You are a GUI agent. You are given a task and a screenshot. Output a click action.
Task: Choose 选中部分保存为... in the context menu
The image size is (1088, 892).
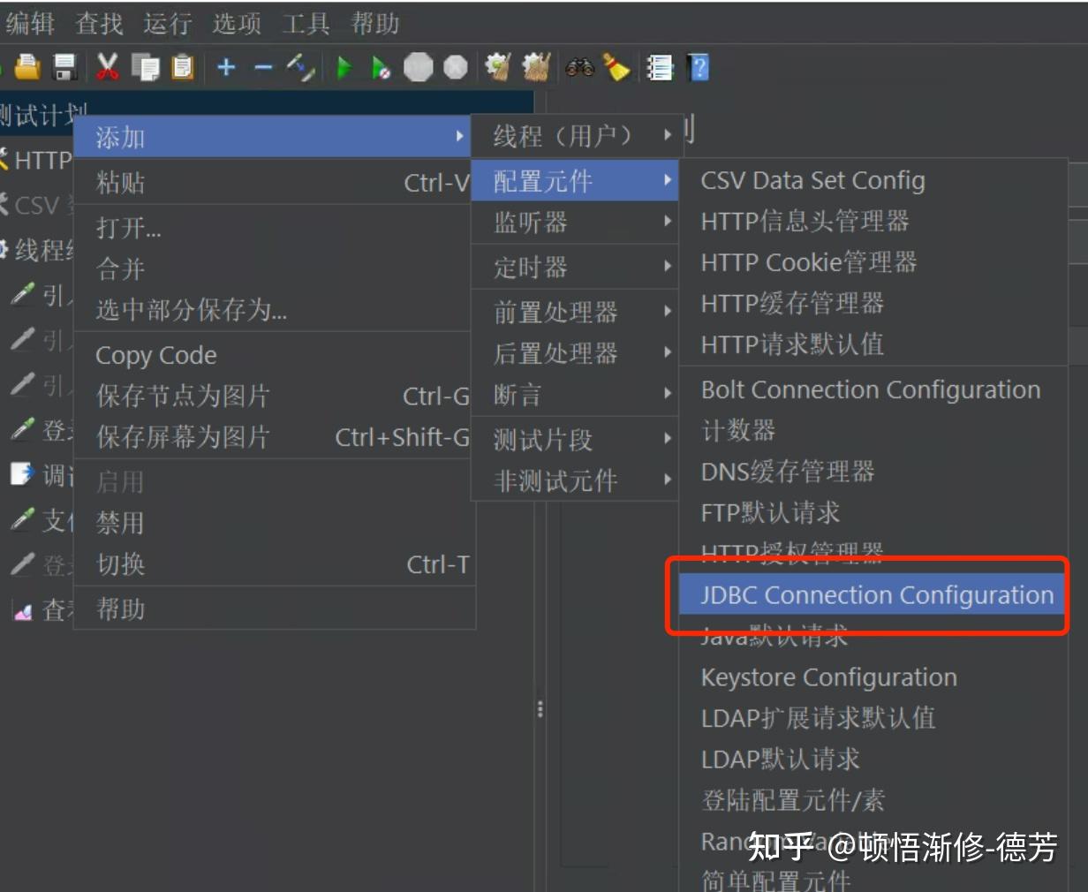273,309
